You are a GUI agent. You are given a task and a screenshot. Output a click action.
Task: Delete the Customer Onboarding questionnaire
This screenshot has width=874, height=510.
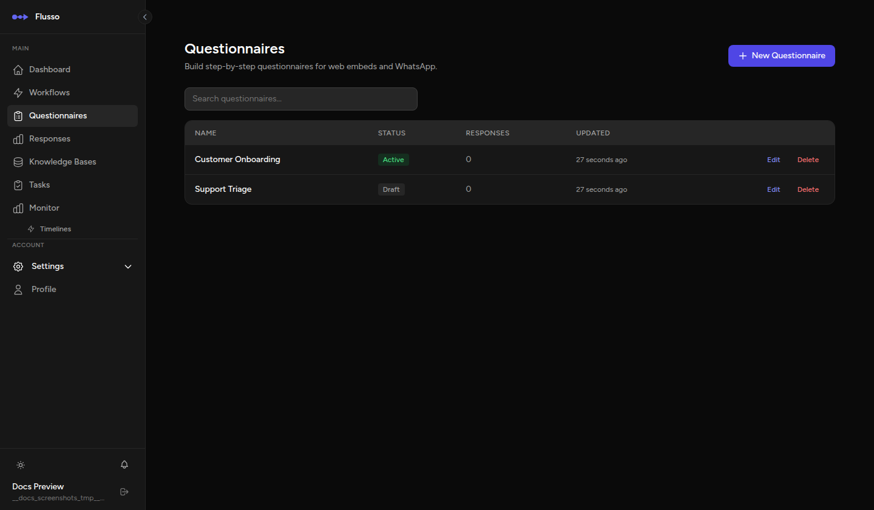(x=808, y=160)
